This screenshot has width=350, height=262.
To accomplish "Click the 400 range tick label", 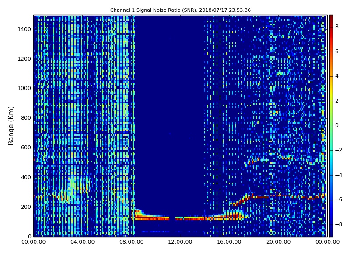I will click(26, 177).
